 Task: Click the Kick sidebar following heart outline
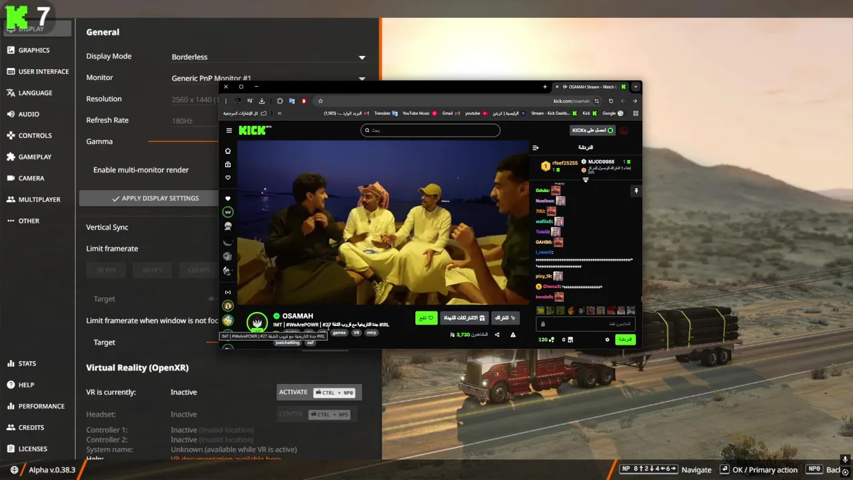click(x=228, y=178)
